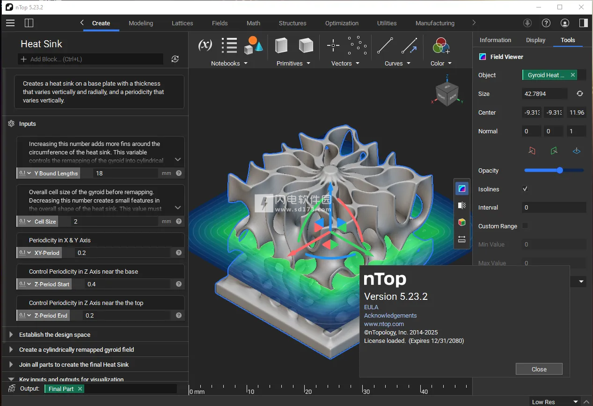Viewport: 593px width, 406px height.
Task: Select the point cloud vector icon
Action: tap(358, 45)
